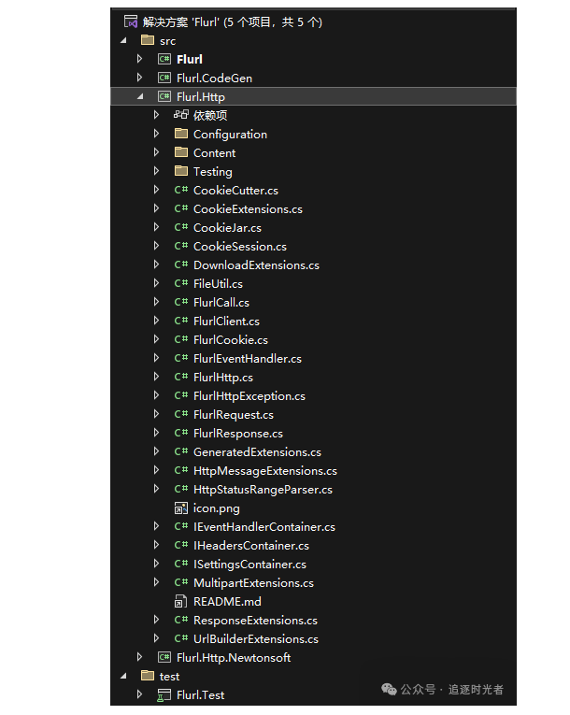Click the Flurl.CodeGen project icon
This screenshot has height=715, width=570.
(x=164, y=78)
